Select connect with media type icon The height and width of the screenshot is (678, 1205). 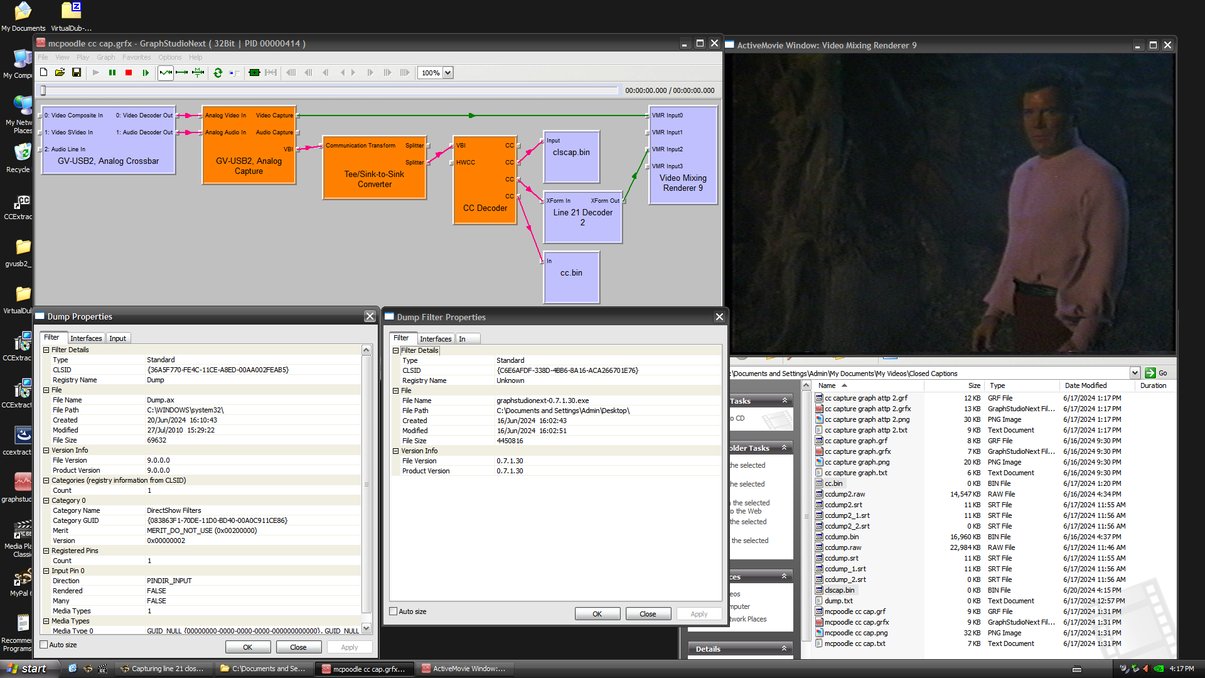[x=198, y=73]
